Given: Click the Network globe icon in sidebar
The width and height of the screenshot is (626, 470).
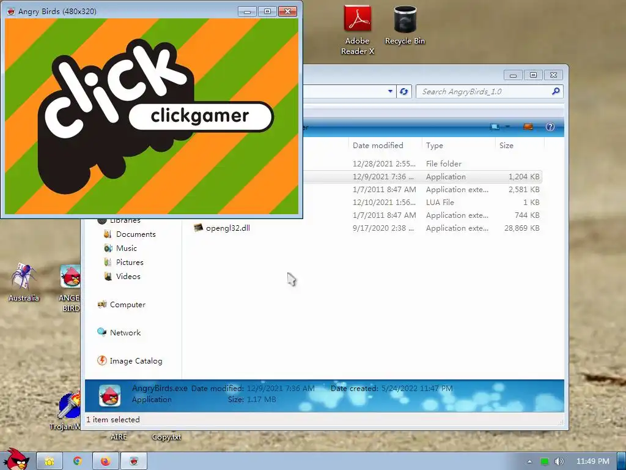Looking at the screenshot, I should pos(102,332).
